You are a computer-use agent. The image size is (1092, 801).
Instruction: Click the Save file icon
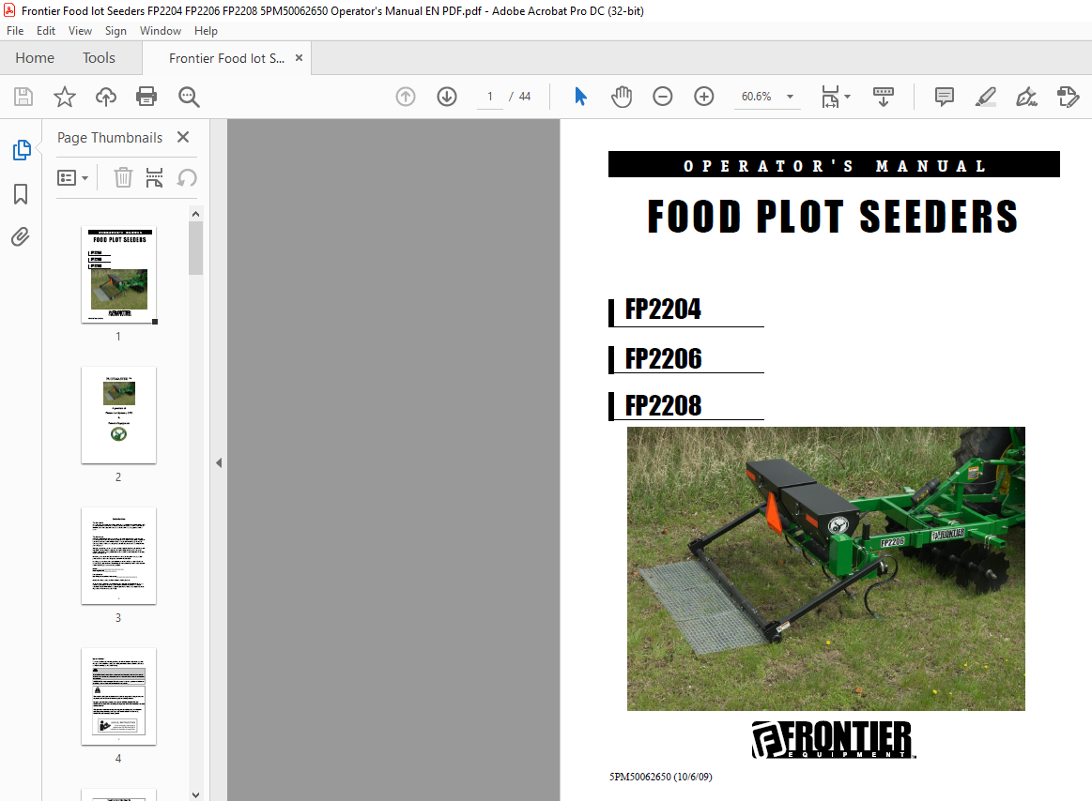23,97
